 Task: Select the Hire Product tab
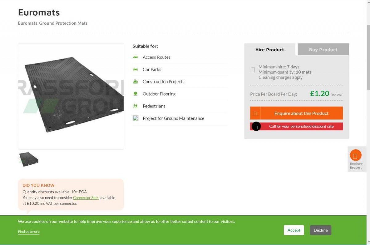[x=270, y=49]
